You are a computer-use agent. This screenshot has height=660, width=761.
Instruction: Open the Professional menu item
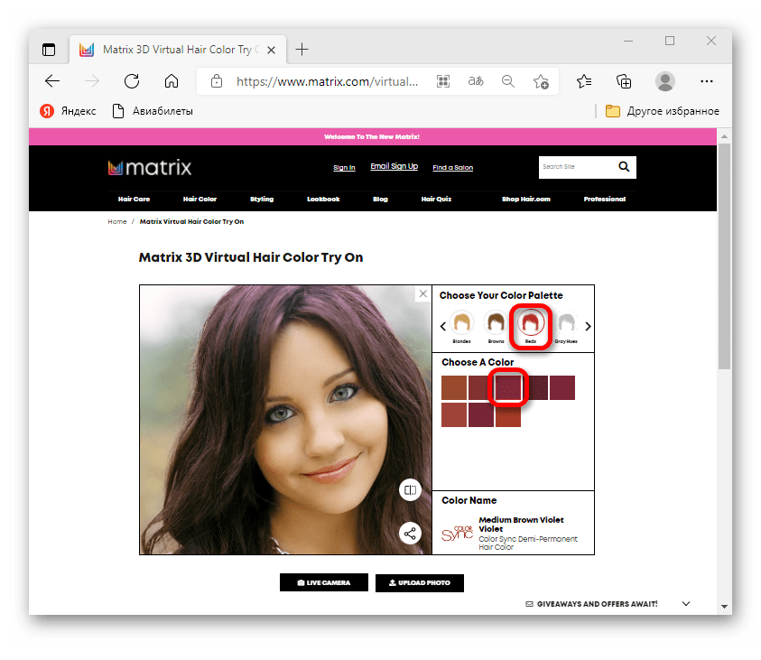pyautogui.click(x=605, y=199)
